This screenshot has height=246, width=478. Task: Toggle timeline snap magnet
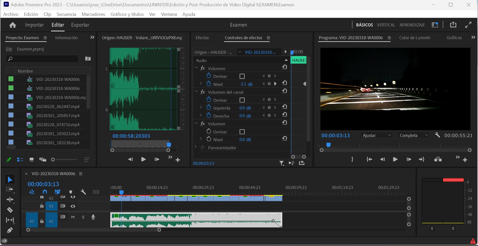pos(45,192)
